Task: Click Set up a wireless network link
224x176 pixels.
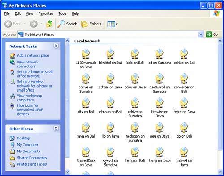Action: coord(34,86)
